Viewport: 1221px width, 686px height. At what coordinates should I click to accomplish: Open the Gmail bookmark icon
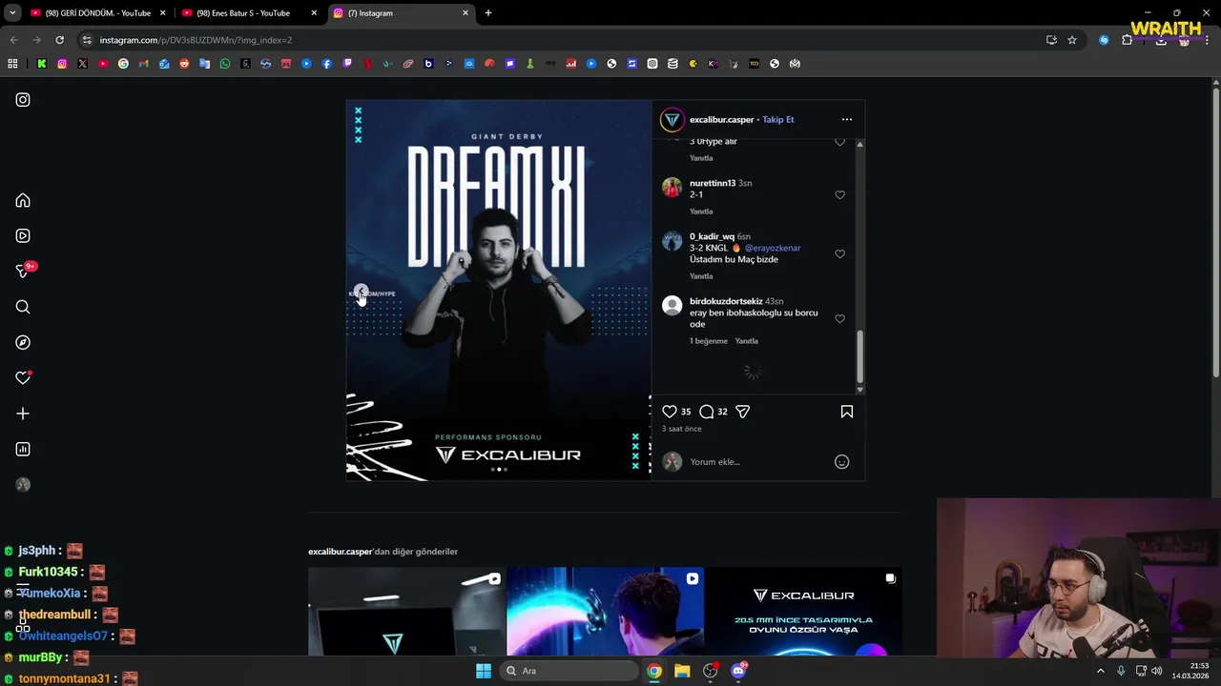coord(144,64)
